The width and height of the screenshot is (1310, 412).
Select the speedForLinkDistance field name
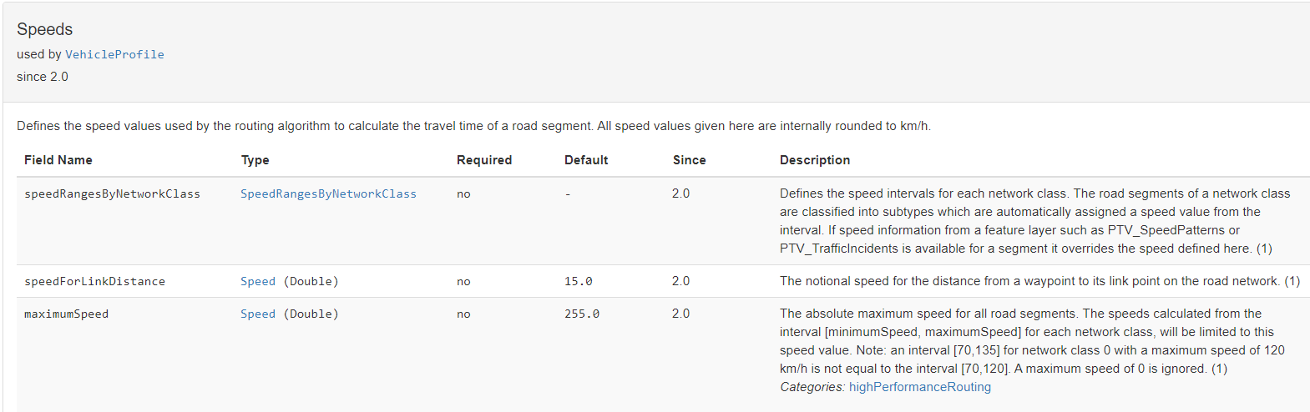(94, 281)
